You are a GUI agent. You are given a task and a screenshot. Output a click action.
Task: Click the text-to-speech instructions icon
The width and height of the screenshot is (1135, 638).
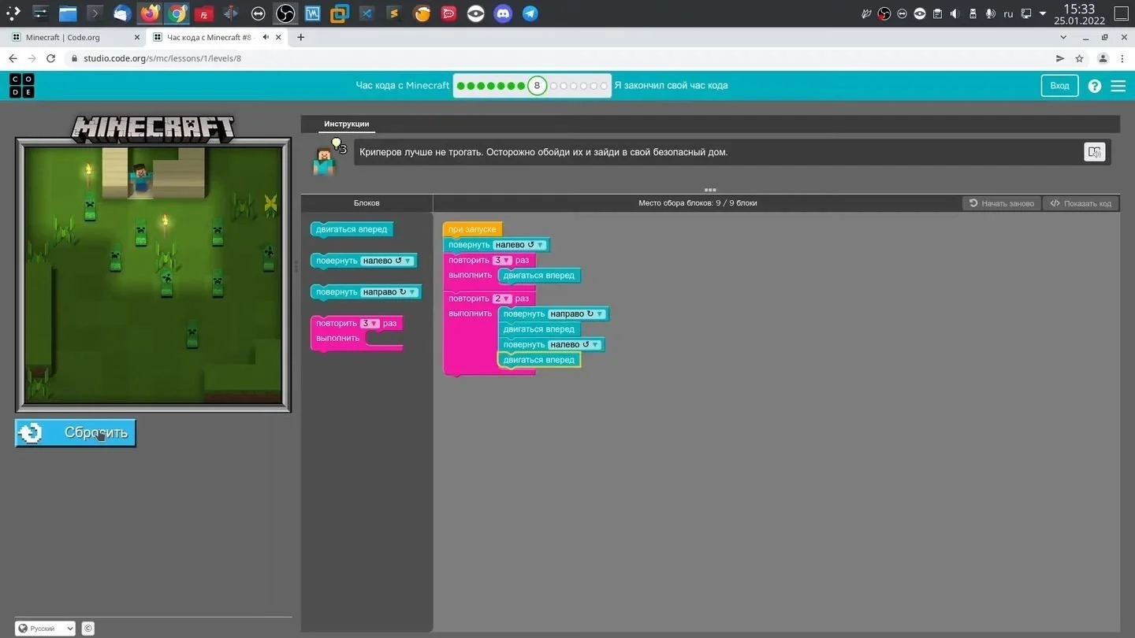(1095, 152)
